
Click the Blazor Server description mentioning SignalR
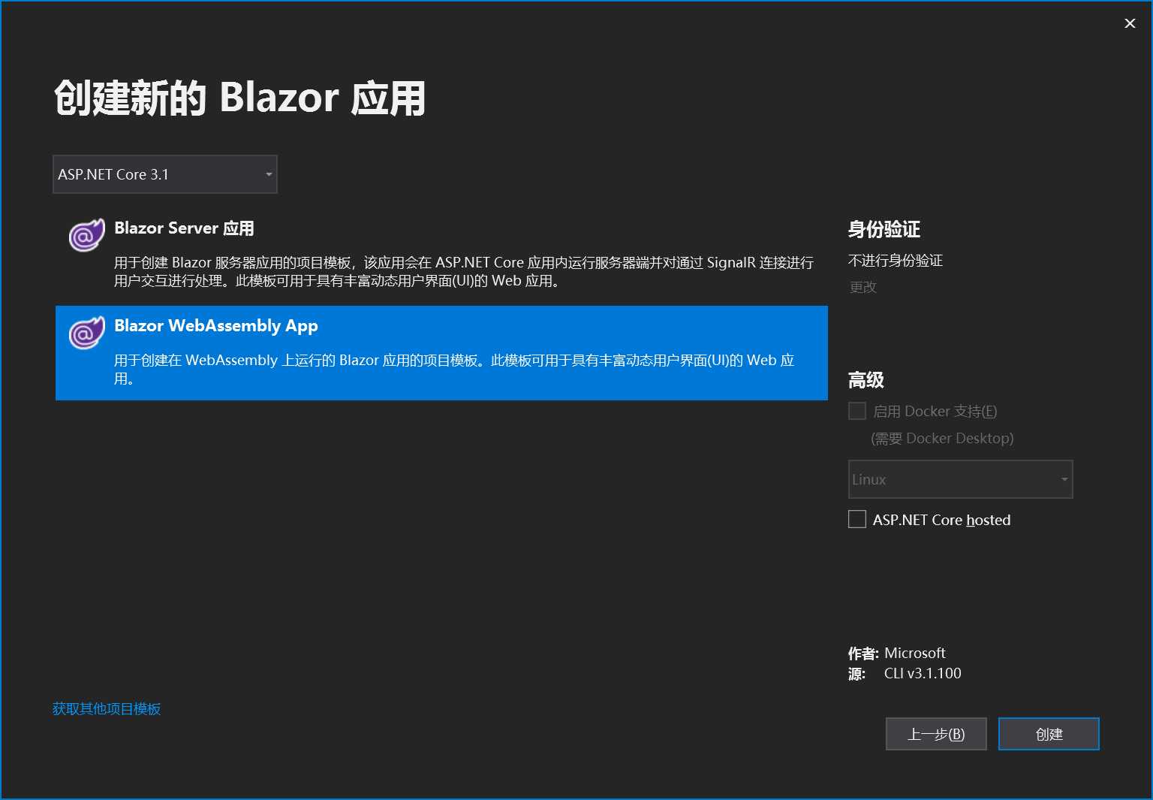tap(464, 272)
